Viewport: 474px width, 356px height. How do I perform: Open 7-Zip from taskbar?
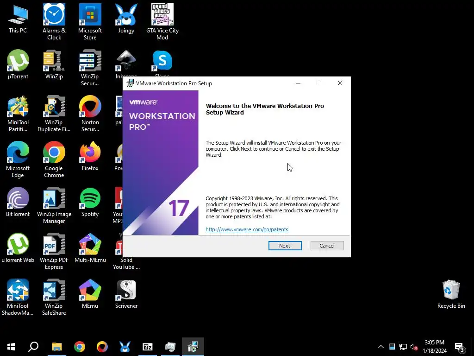[x=148, y=347]
